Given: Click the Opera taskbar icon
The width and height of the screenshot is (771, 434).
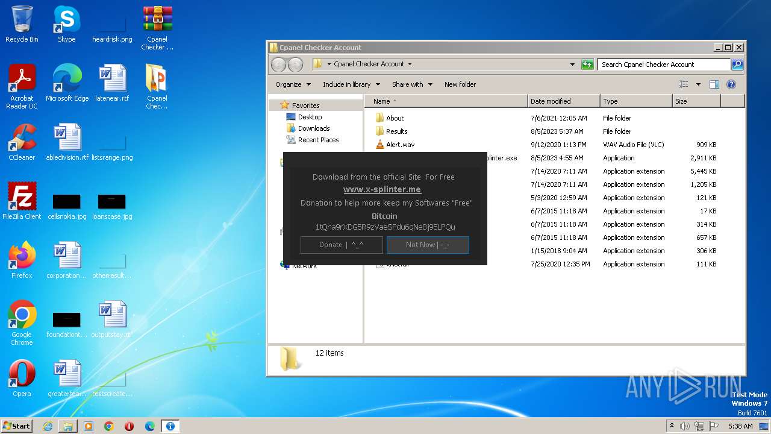Looking at the screenshot, I should click(130, 426).
